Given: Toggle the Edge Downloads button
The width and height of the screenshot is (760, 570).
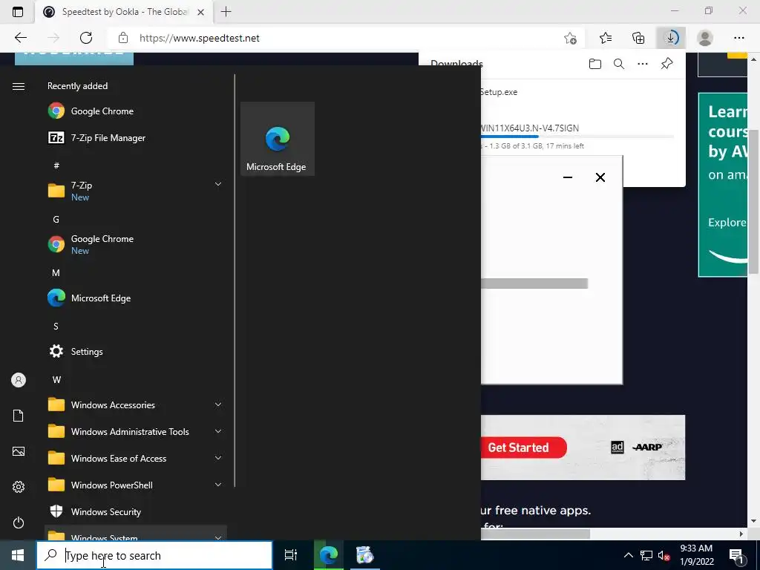Looking at the screenshot, I should [x=671, y=38].
